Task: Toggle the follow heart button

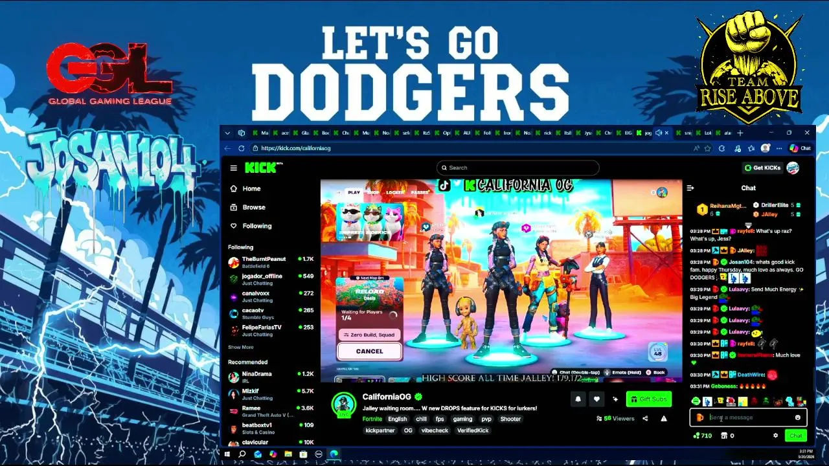Action: tap(597, 399)
